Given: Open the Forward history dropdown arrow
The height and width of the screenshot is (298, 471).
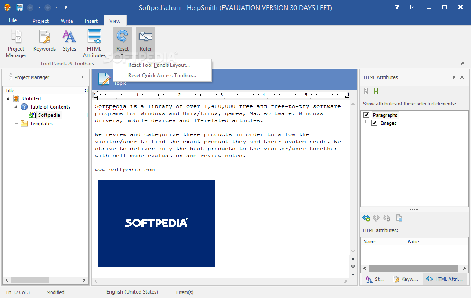Looking at the screenshot, I should pyautogui.click(x=56, y=7).
